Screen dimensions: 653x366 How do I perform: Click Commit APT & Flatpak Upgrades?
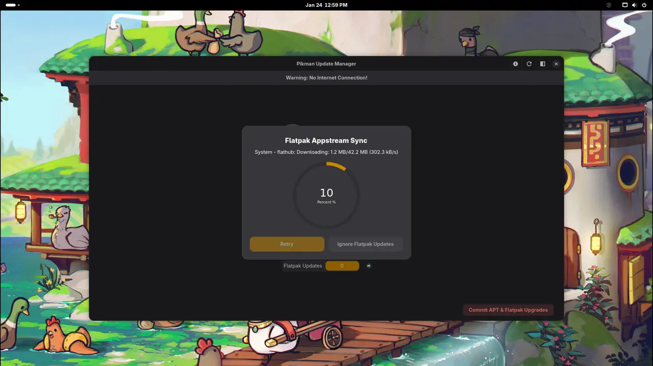coord(508,310)
